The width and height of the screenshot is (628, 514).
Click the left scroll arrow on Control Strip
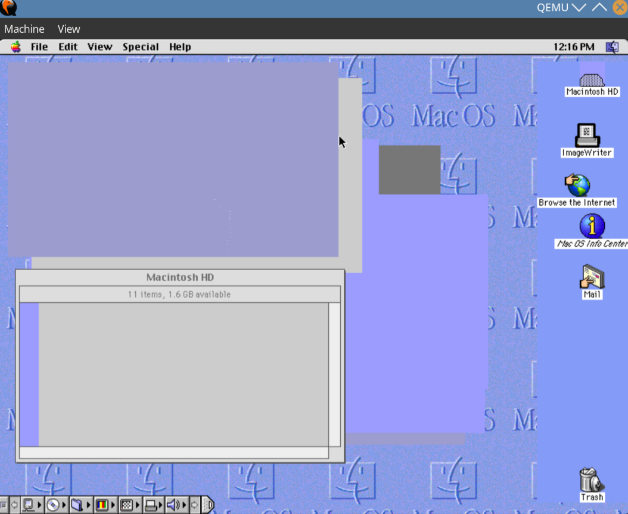tap(13, 505)
